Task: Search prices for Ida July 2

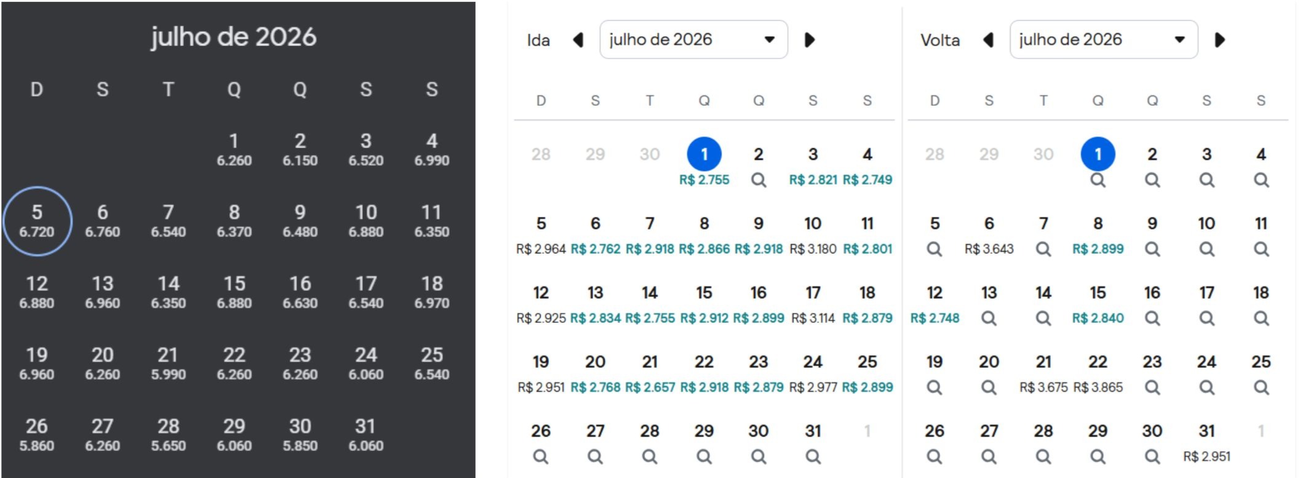Action: (759, 180)
